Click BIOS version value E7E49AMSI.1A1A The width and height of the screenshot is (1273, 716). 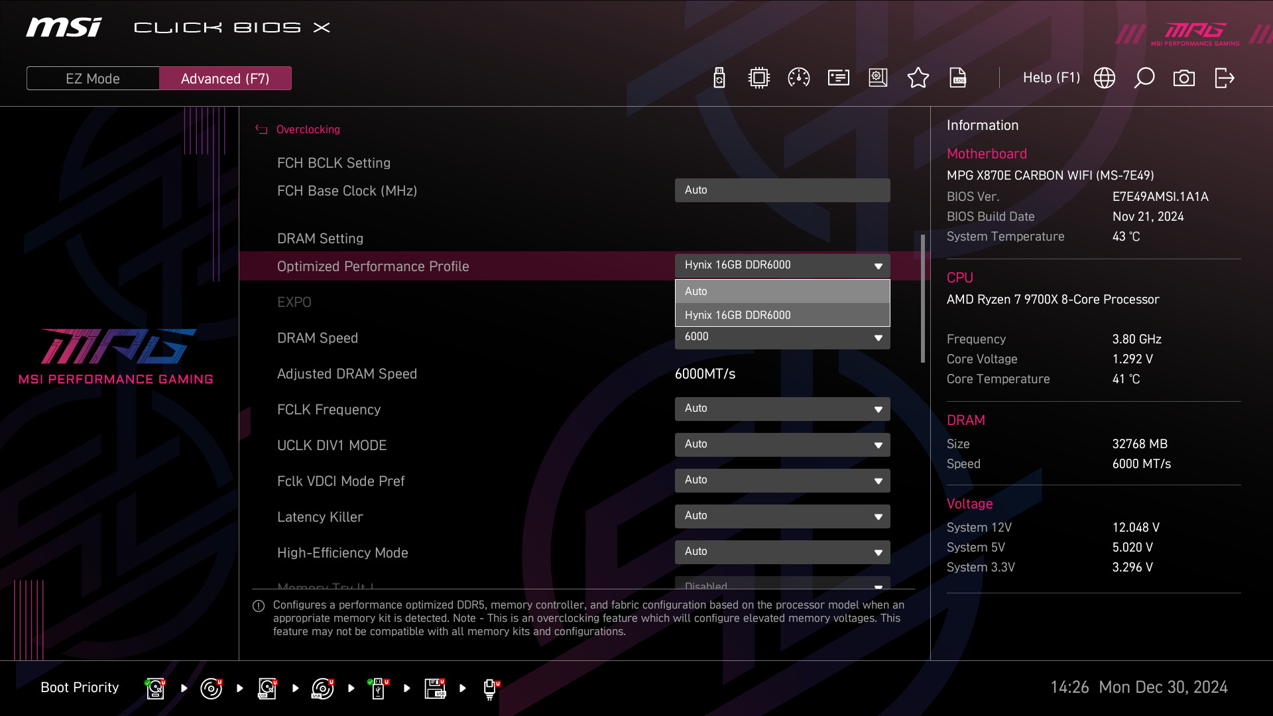pyautogui.click(x=1160, y=197)
